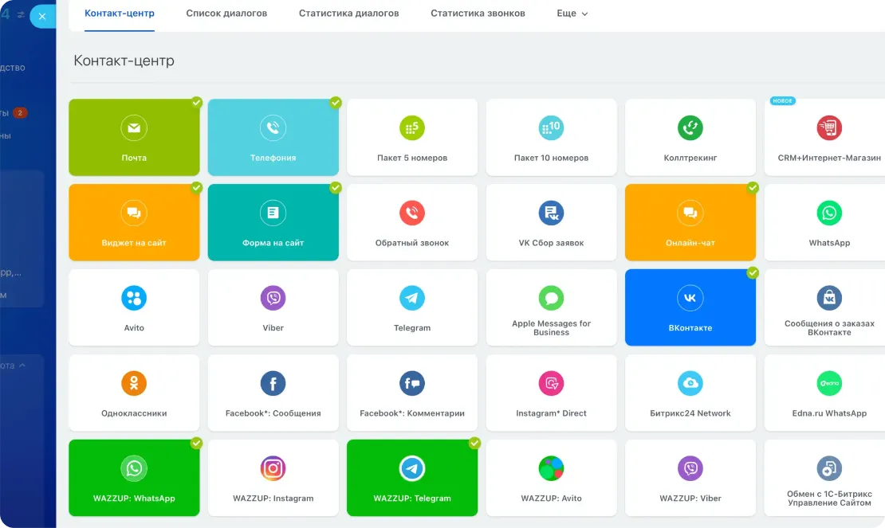The width and height of the screenshot is (885, 528).
Task: Click the Почта tile's connected checkmark
Action: pos(196,102)
